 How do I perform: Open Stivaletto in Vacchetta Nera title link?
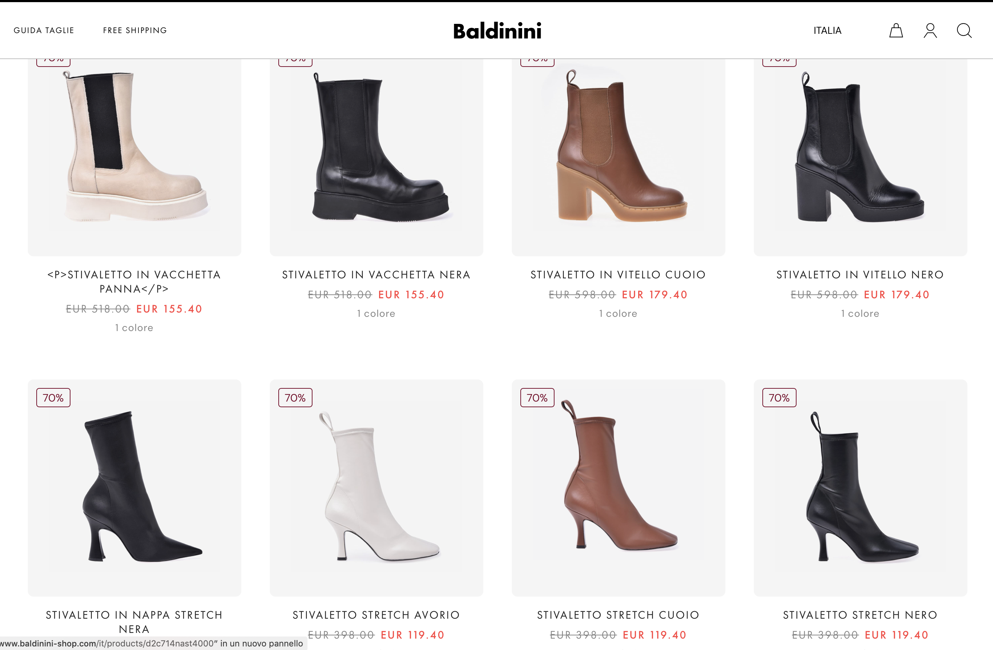click(376, 274)
